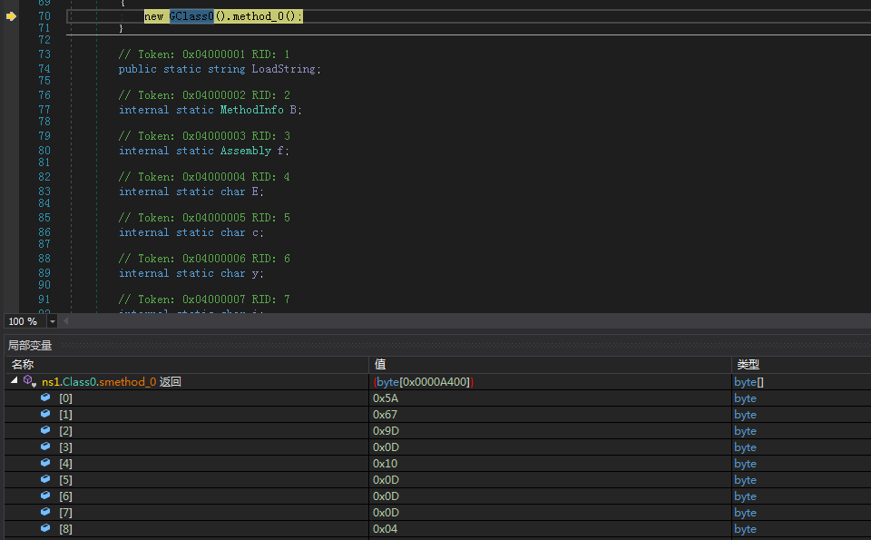Image resolution: width=871 pixels, height=540 pixels.
Task: Click the zoom level field showing 100 %
Action: tap(25, 321)
